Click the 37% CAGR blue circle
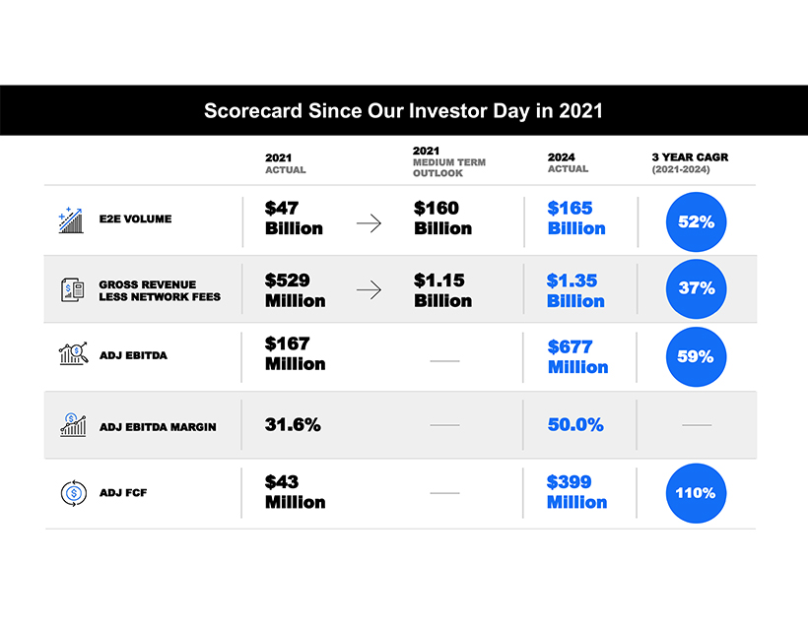The image size is (808, 624). pyautogui.click(x=696, y=289)
